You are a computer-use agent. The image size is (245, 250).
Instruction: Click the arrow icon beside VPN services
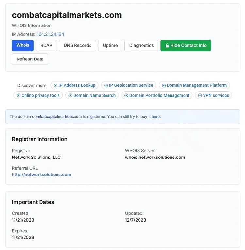pos(200,95)
